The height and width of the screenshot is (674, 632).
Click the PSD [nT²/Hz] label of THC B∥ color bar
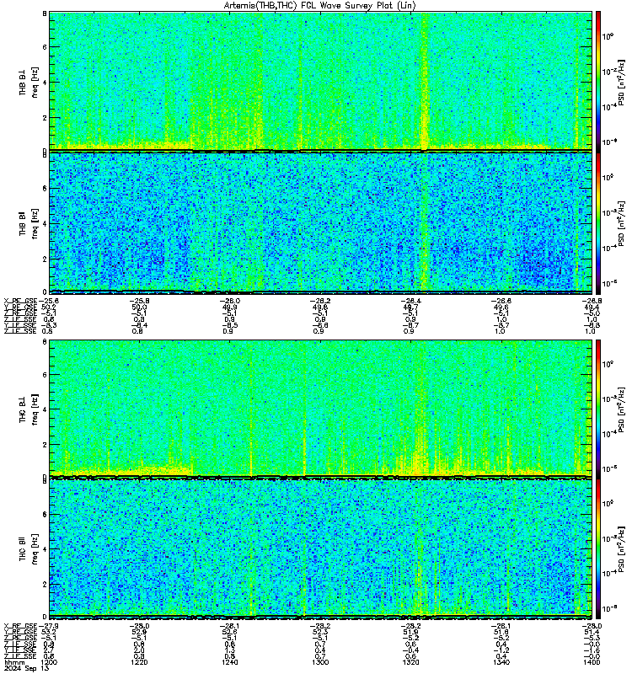tap(621, 549)
